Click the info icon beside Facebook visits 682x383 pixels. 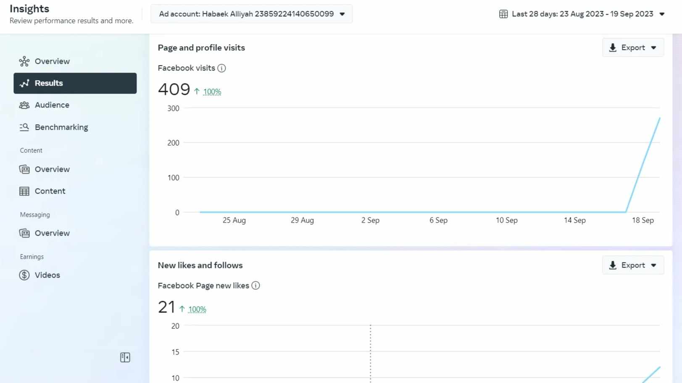[x=221, y=68]
